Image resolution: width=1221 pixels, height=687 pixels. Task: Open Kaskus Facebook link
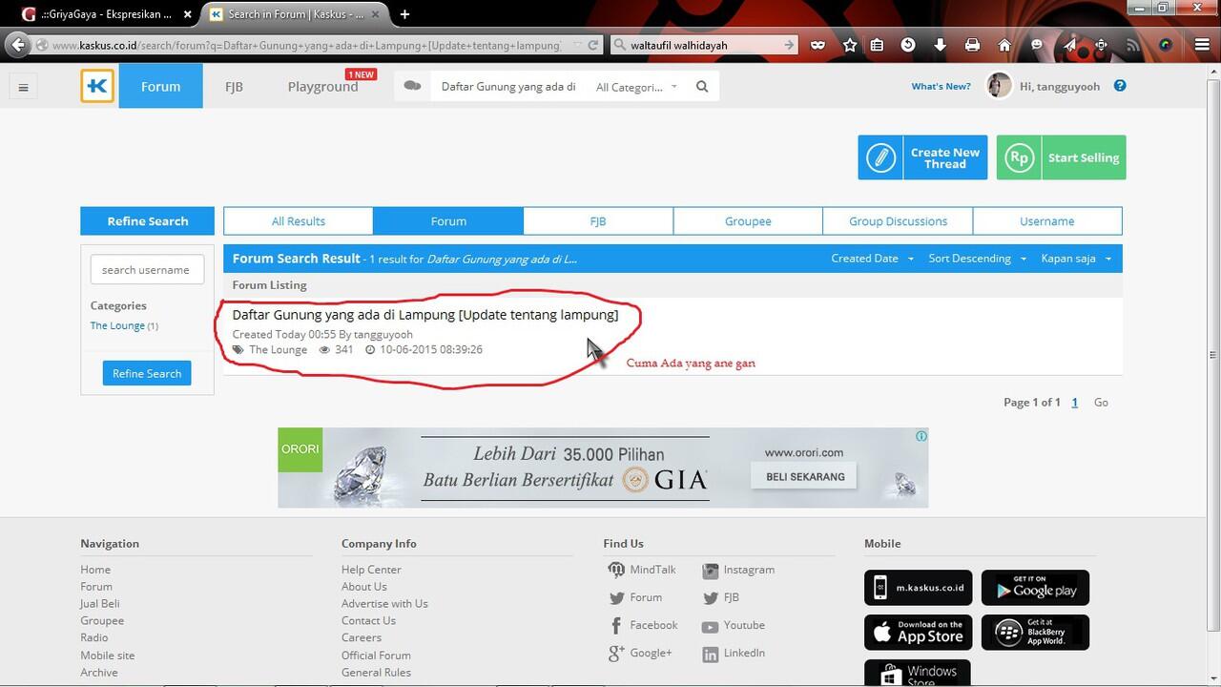(643, 625)
